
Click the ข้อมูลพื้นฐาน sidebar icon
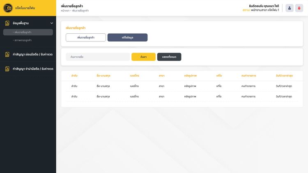click(7, 23)
